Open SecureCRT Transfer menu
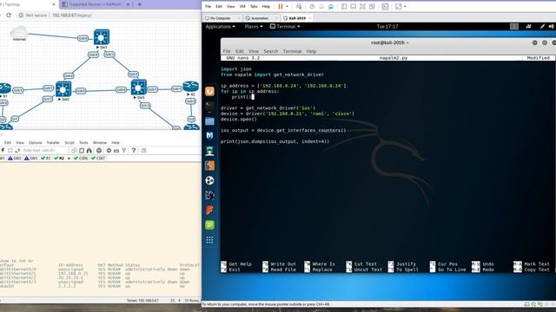The width and height of the screenshot is (556, 312). tap(53, 142)
